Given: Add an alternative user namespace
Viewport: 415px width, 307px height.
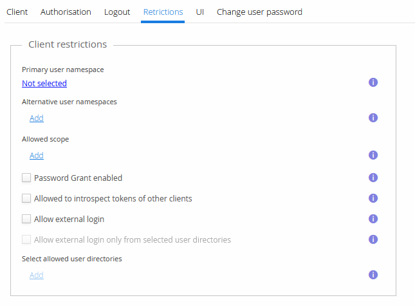Looking at the screenshot, I should (x=37, y=118).
